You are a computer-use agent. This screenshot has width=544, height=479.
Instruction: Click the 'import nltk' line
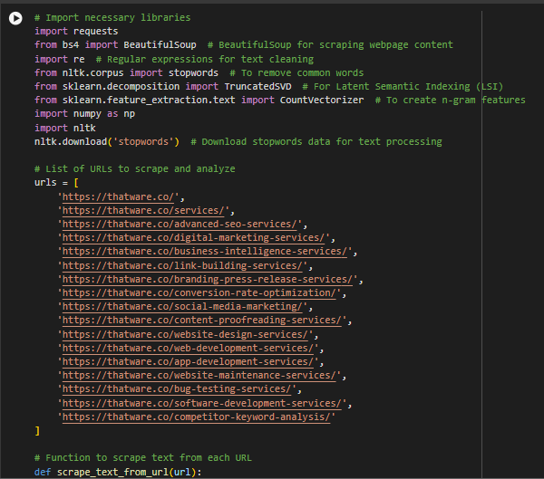[65, 128]
